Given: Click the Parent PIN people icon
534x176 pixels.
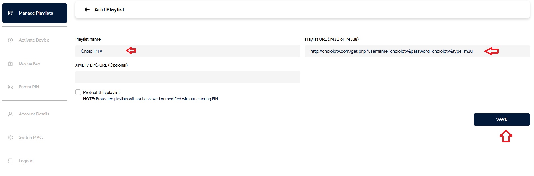Looking at the screenshot, I should pyautogui.click(x=10, y=87).
